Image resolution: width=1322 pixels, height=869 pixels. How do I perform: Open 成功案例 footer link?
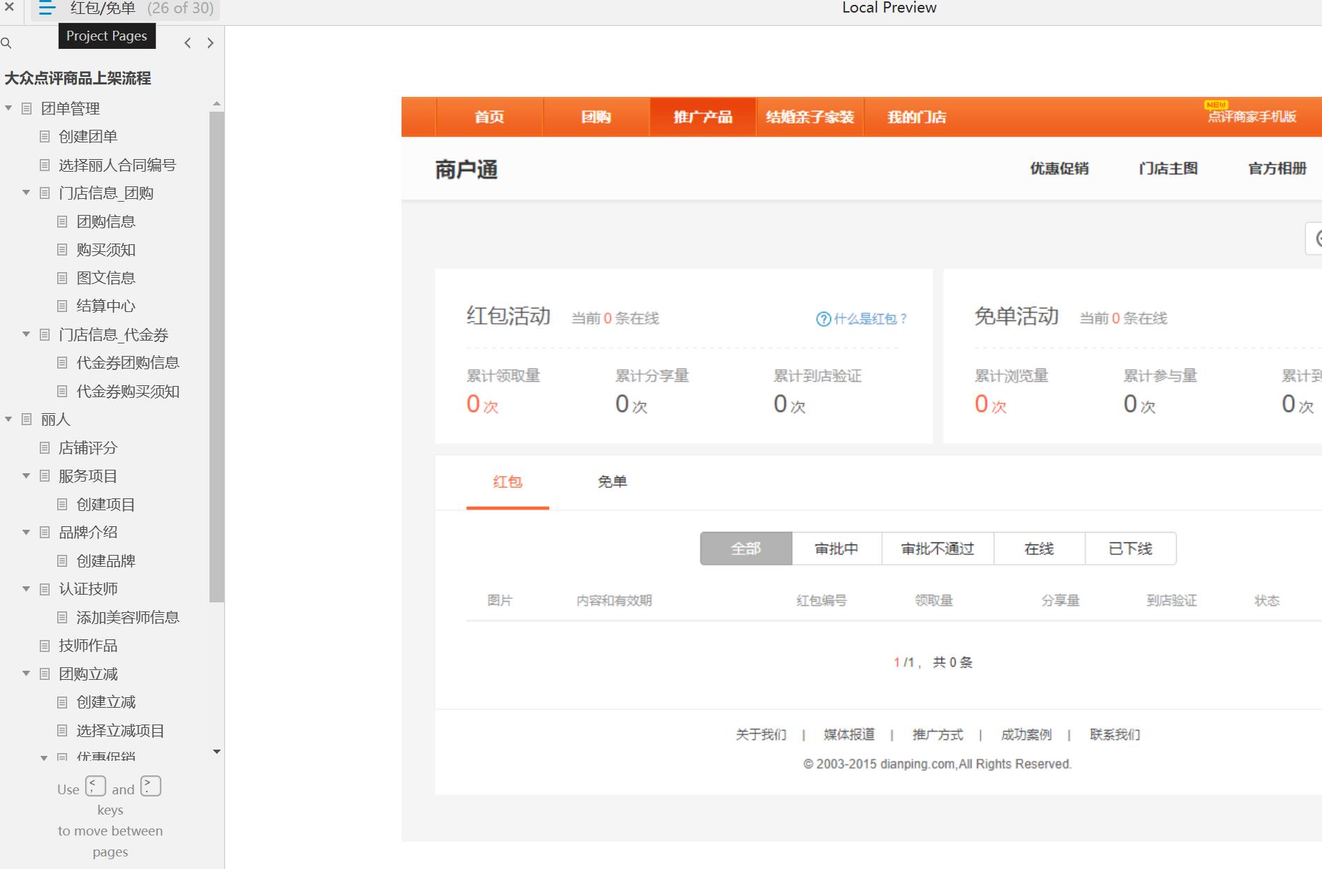[x=1027, y=734]
